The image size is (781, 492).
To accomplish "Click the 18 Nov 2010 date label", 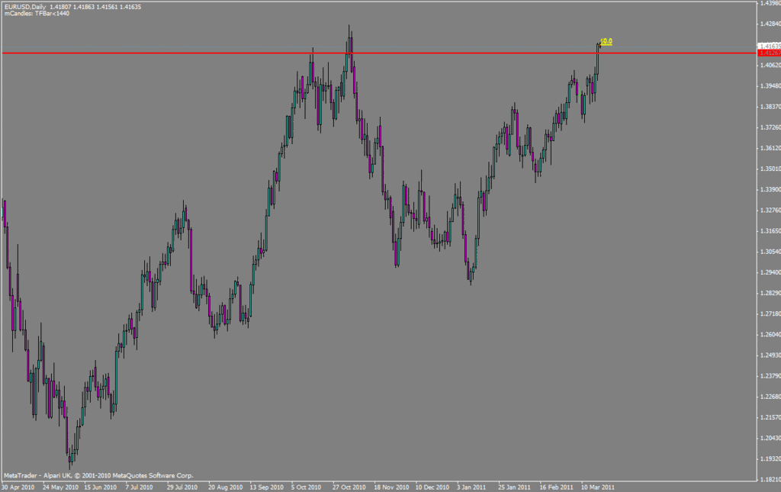I will (x=391, y=487).
